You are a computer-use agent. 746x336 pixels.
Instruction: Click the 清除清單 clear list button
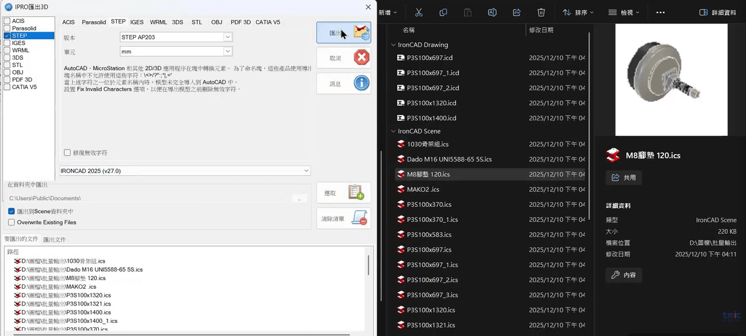pos(344,219)
